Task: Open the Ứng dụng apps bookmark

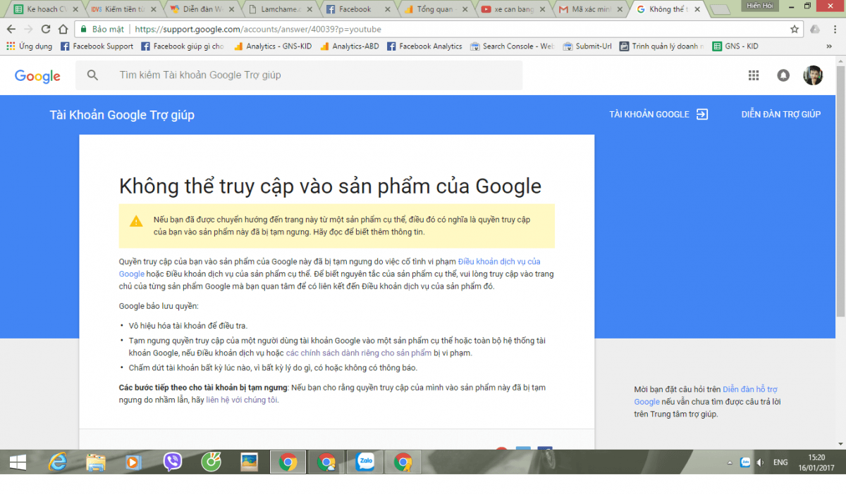Action: [x=30, y=46]
